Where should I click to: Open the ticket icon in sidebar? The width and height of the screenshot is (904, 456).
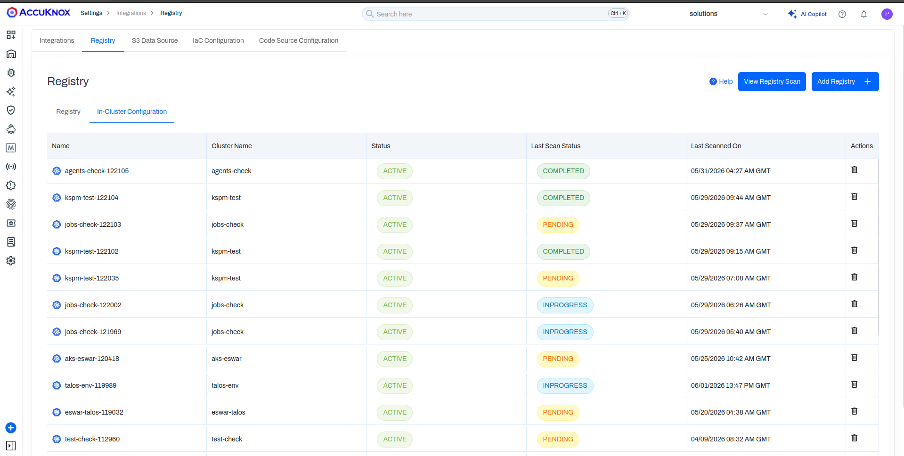point(11,223)
